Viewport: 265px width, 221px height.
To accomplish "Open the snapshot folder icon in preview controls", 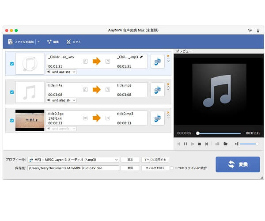I will click(x=225, y=144).
